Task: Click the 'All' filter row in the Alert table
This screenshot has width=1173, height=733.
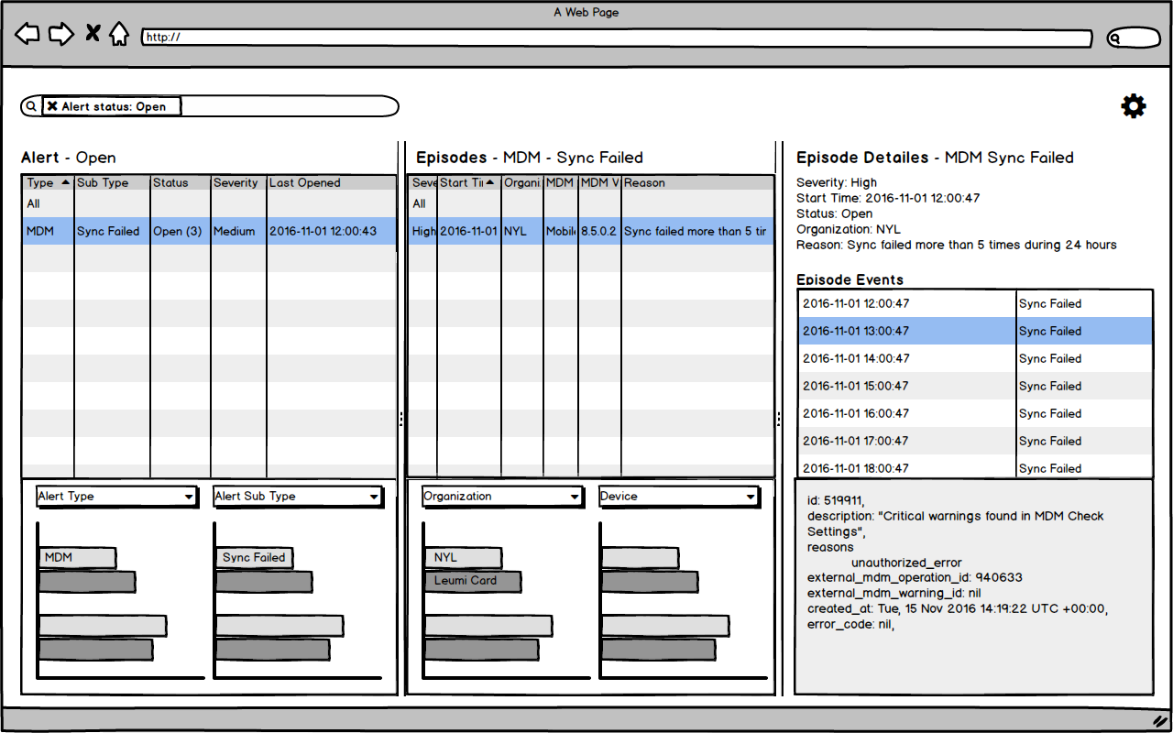Action: coord(48,203)
